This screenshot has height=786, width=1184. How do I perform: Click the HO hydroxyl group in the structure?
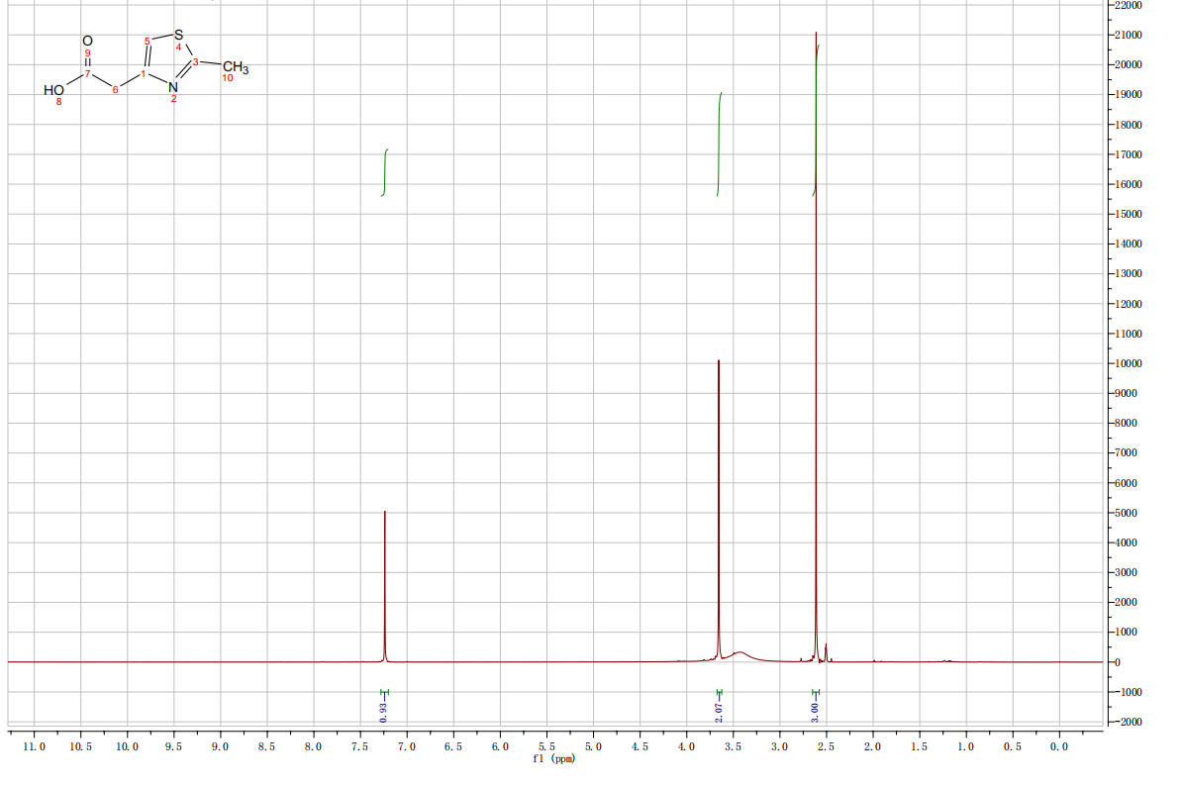coord(54,90)
